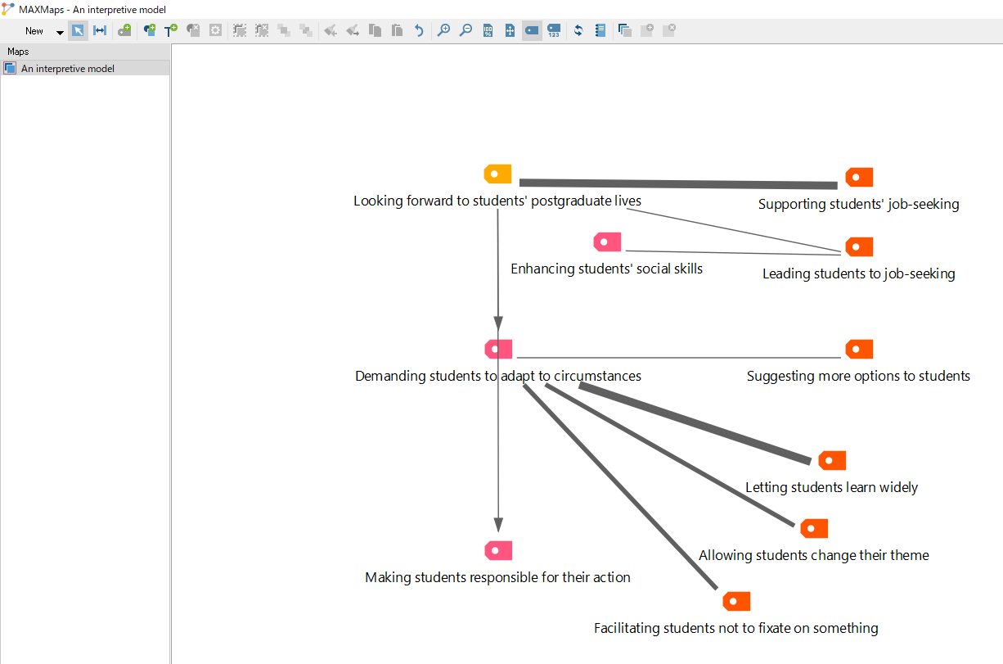Fit the map to the window

point(510,31)
